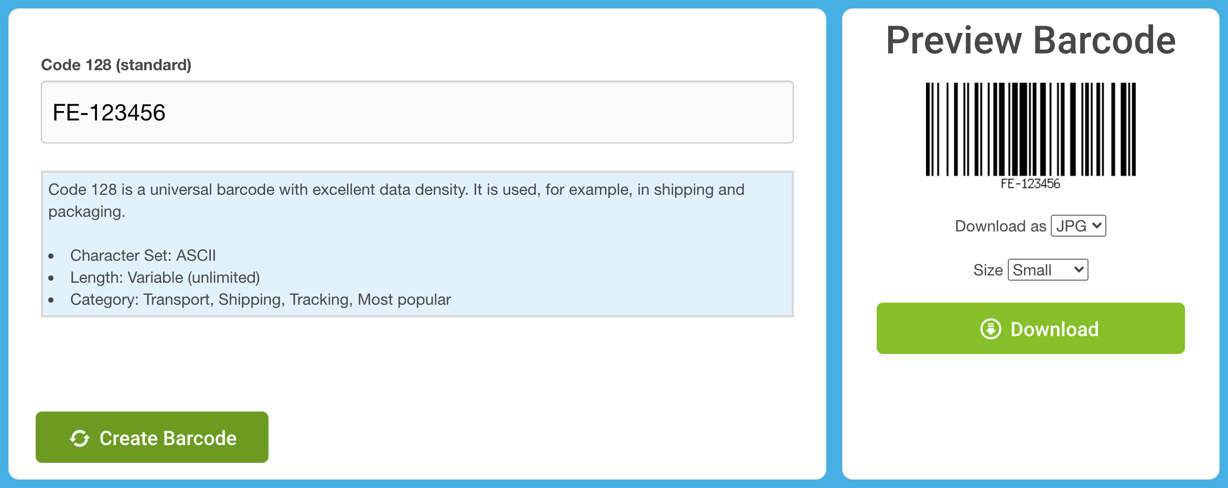Click the arrow on the JPG selector
The image size is (1228, 488).
(1096, 226)
